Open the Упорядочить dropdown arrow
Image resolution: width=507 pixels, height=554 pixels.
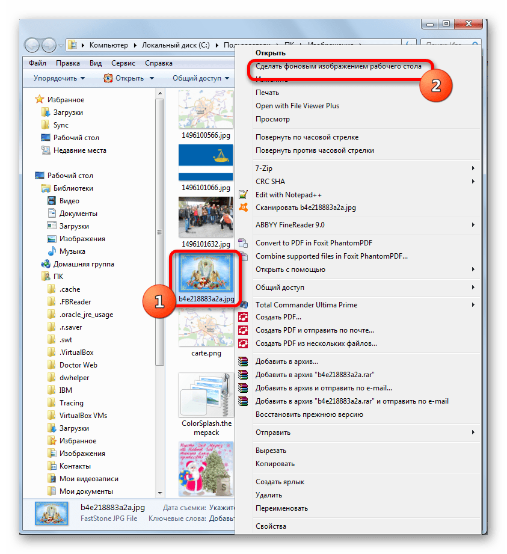(82, 78)
